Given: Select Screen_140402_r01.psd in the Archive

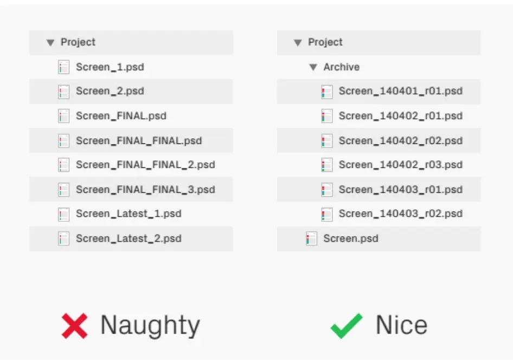Looking at the screenshot, I should [x=400, y=116].
